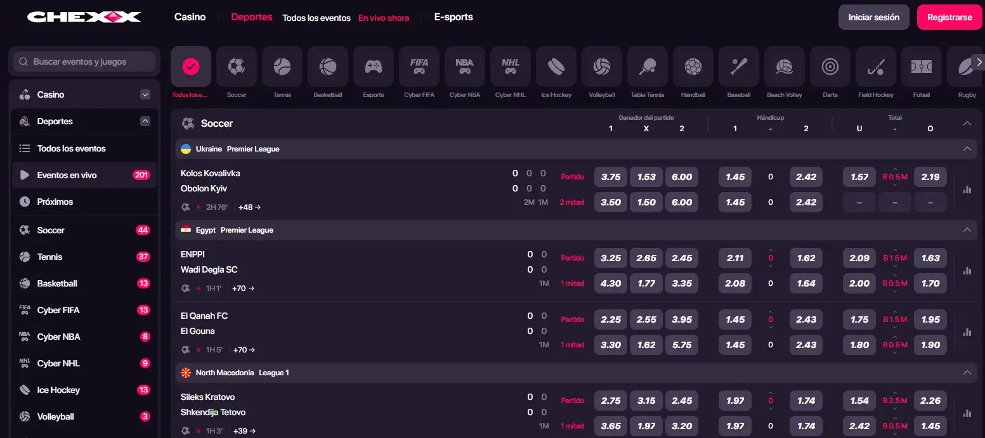Viewport: 985px width, 438px height.
Task: Pick Ice Hockey puck icon in carousel
Action: (x=556, y=67)
